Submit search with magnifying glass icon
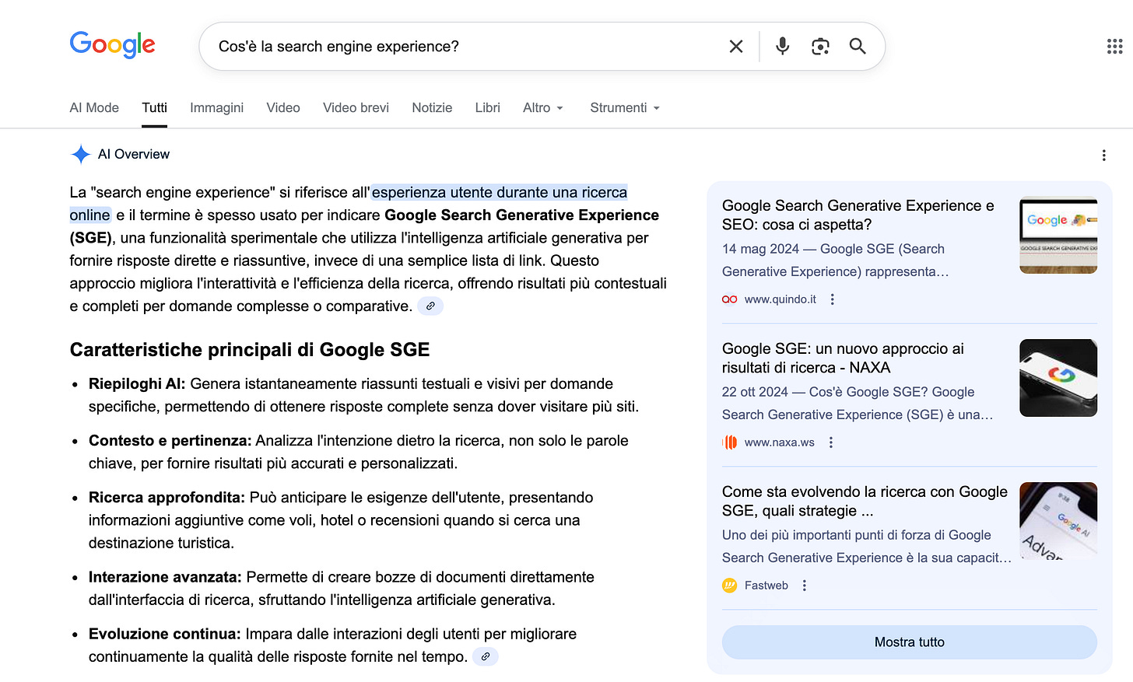 click(x=858, y=47)
